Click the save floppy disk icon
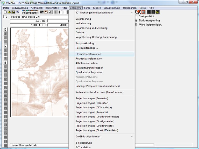The width and height of the screenshot is (199, 149). (x=13, y=12)
